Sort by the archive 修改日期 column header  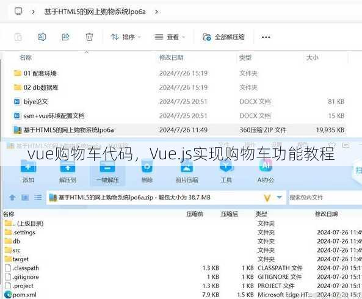pyautogui.click(x=327, y=214)
